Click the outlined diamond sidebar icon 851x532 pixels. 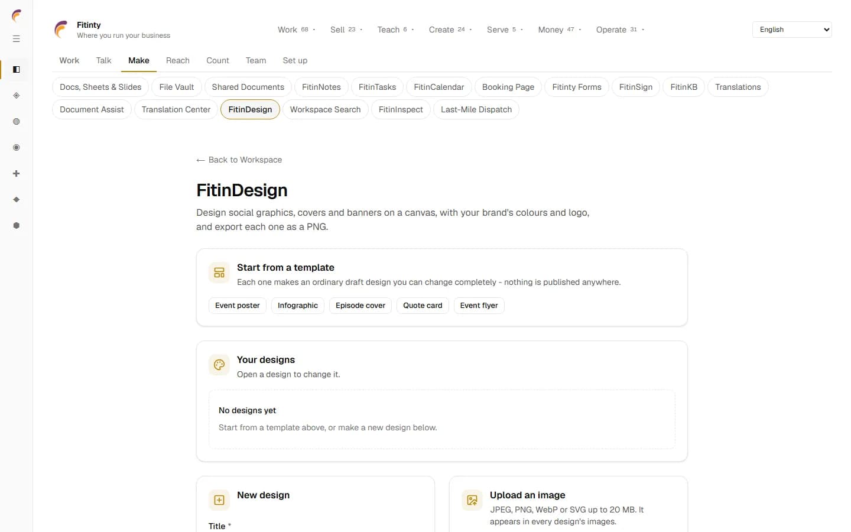pos(17,96)
